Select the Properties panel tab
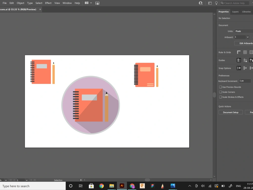 tap(223, 12)
